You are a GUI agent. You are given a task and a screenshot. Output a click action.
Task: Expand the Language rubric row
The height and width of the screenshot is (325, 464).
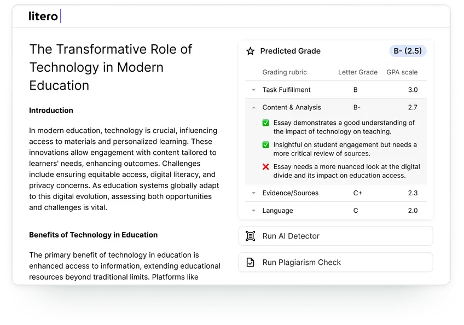coord(253,211)
